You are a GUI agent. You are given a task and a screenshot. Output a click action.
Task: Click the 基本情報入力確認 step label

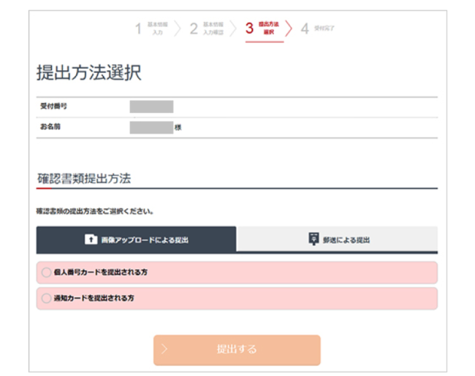point(212,28)
